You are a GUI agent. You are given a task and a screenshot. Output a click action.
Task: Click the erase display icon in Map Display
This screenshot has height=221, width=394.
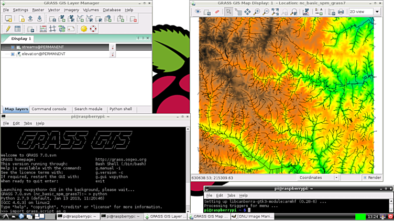click(x=217, y=11)
